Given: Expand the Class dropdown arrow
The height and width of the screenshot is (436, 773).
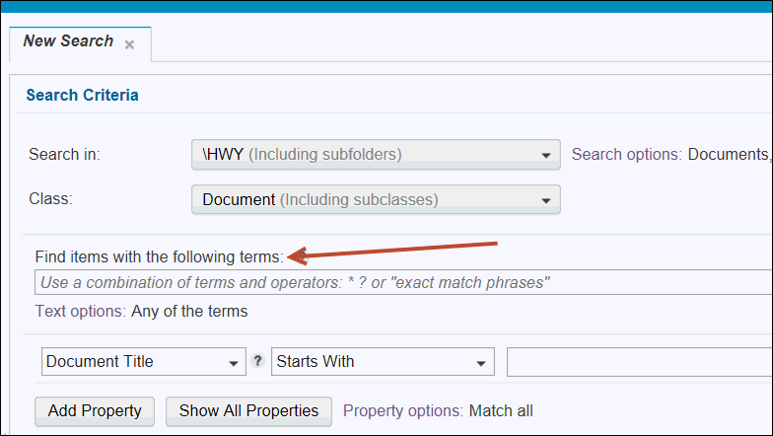Looking at the screenshot, I should tap(546, 200).
